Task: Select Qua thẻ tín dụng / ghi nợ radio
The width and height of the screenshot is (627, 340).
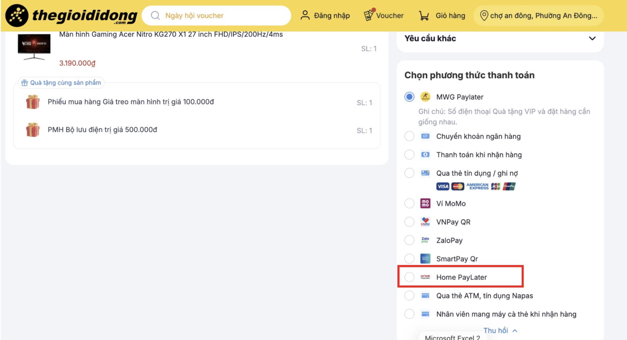Action: point(409,173)
